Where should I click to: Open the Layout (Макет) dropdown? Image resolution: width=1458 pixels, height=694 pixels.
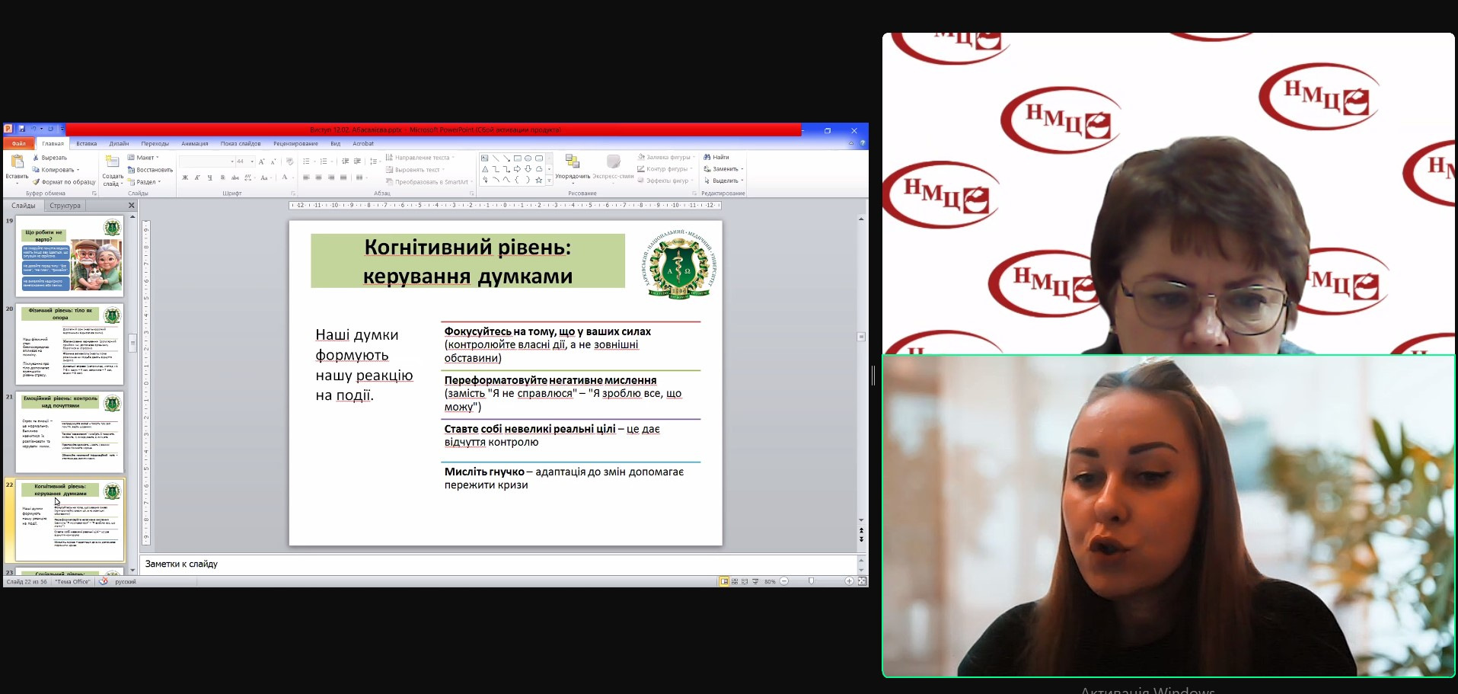(144, 158)
